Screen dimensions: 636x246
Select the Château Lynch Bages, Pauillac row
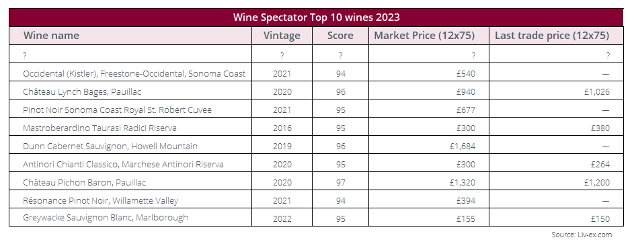pyautogui.click(x=316, y=92)
